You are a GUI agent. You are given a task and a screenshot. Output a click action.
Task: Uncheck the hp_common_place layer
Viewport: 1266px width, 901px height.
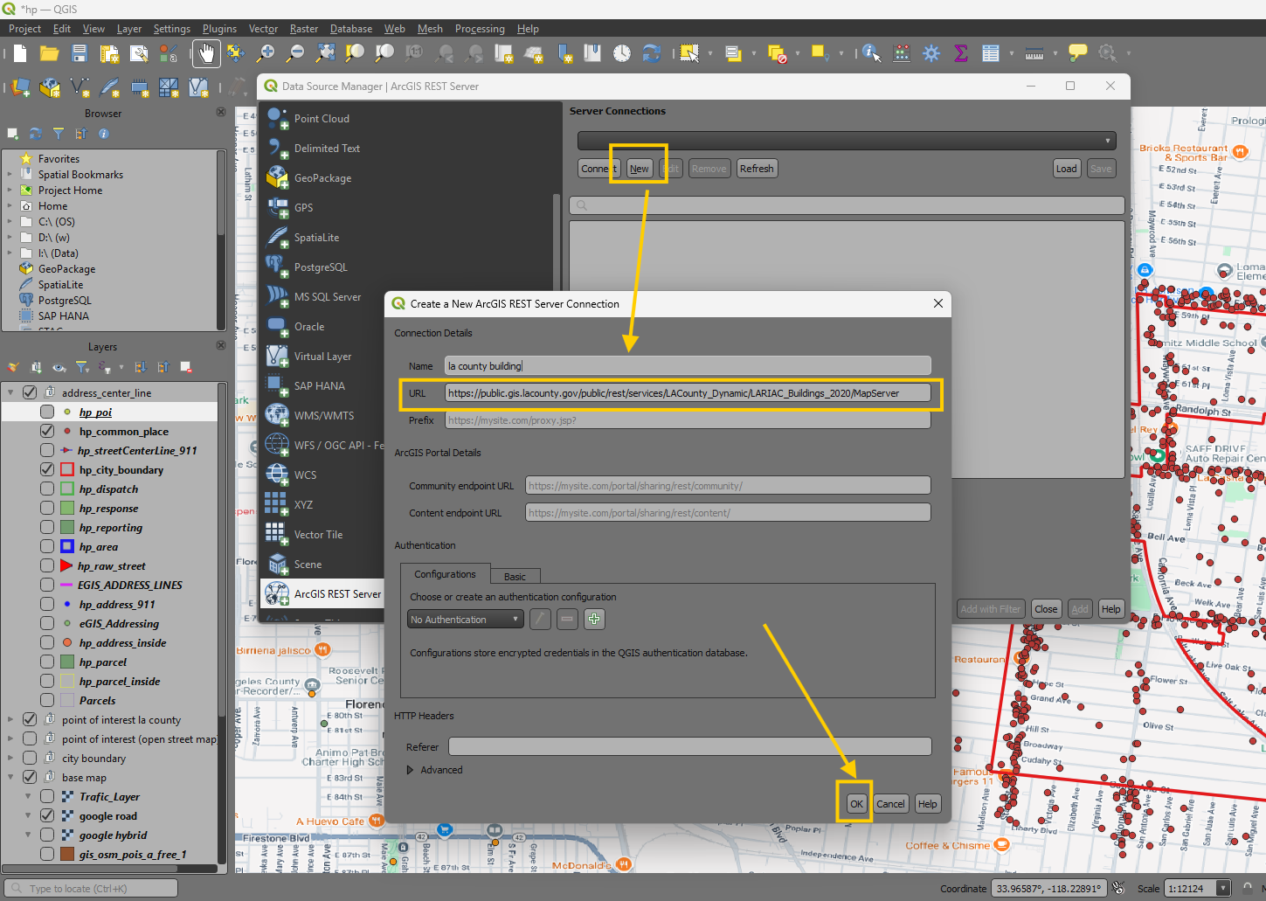47,431
